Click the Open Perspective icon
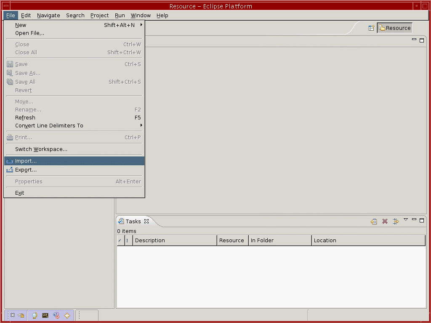The height and width of the screenshot is (323, 431). (371, 28)
